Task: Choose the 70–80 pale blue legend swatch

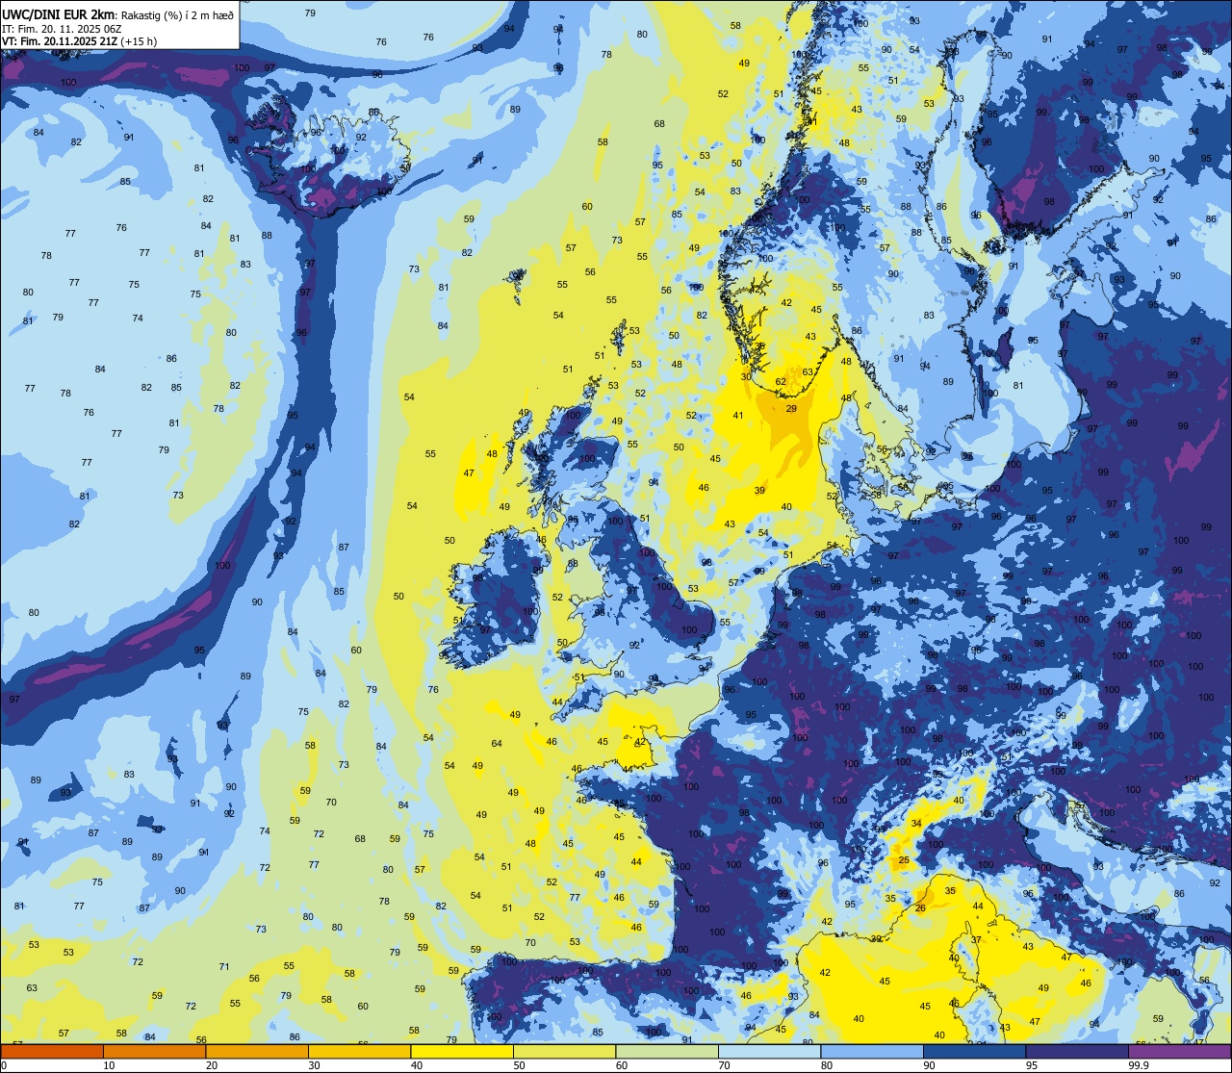Action: click(x=769, y=1051)
